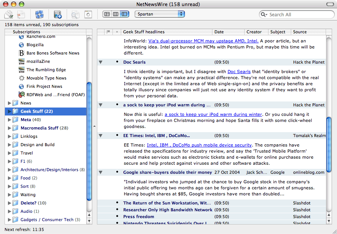Click the flag column header icon
Screen dimensions: 337x234
[x=108, y=32]
